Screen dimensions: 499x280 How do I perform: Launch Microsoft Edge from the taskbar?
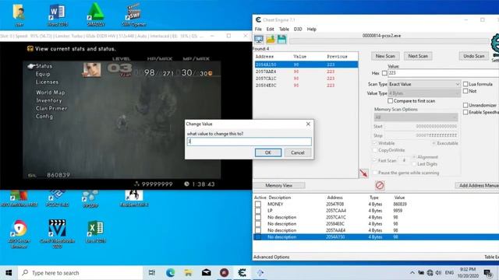(170, 273)
